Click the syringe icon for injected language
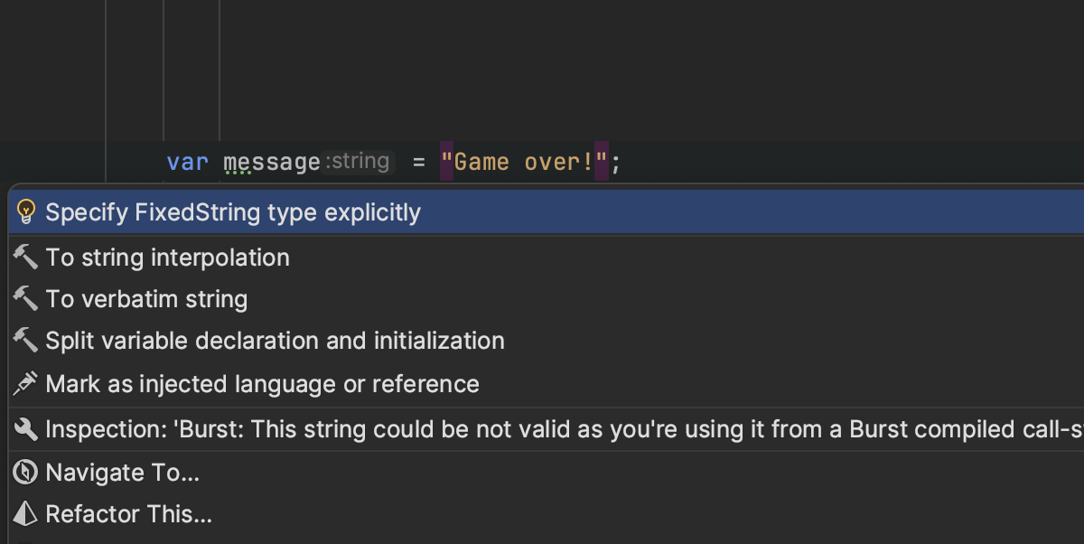The width and height of the screenshot is (1084, 544). pos(25,384)
